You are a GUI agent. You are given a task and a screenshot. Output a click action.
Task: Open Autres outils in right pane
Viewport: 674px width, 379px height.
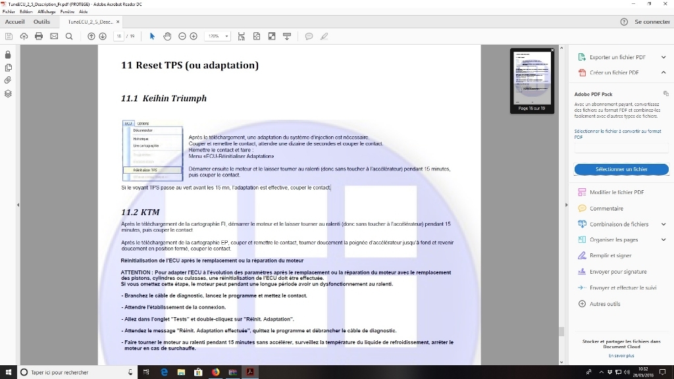pyautogui.click(x=599, y=304)
